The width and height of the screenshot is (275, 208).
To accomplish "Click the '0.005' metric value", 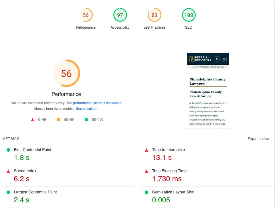I will [161, 200].
